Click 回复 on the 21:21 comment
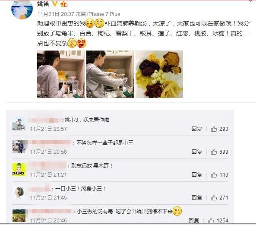256x225 pixels. 197,175
